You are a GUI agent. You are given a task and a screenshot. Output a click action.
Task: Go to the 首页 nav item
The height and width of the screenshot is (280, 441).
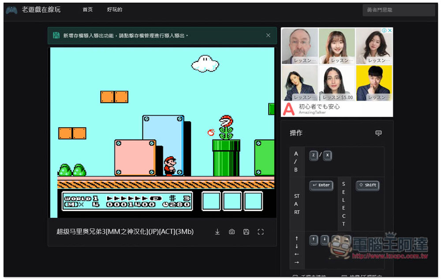coord(87,10)
